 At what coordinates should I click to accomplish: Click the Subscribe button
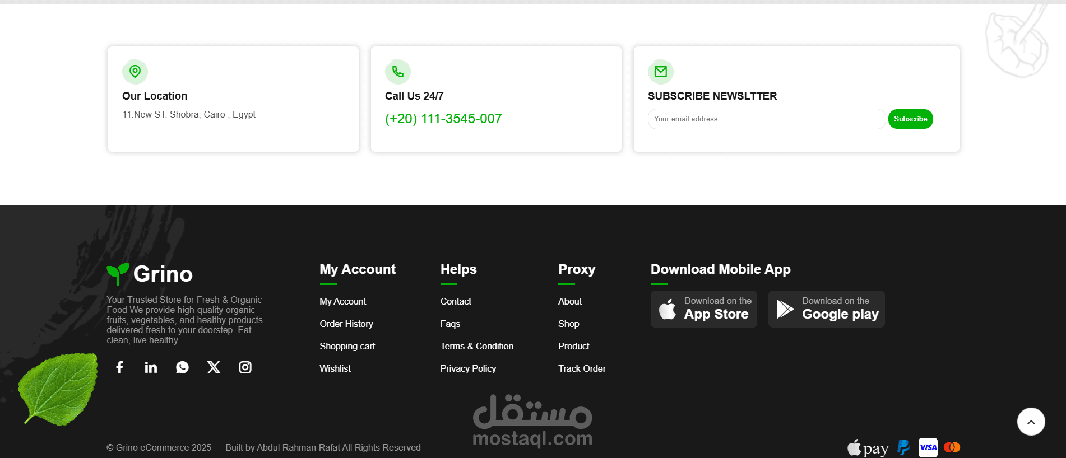(910, 119)
